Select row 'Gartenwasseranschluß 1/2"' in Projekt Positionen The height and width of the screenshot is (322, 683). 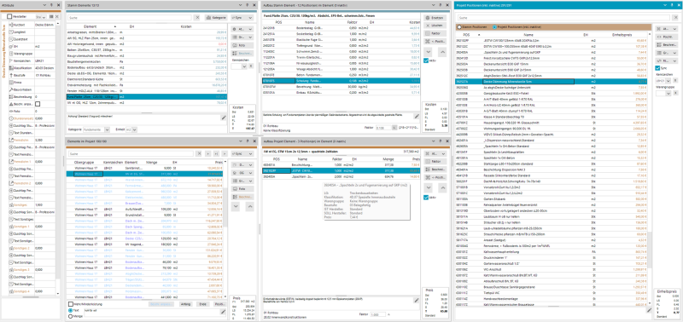click(552, 263)
